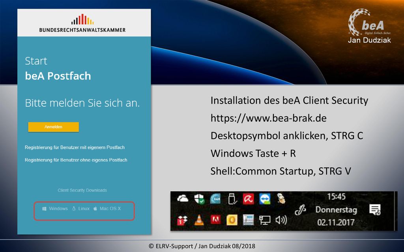Click the Bundesrechtsanwaltskammer logo
The height and width of the screenshot is (252, 404).
(82, 23)
